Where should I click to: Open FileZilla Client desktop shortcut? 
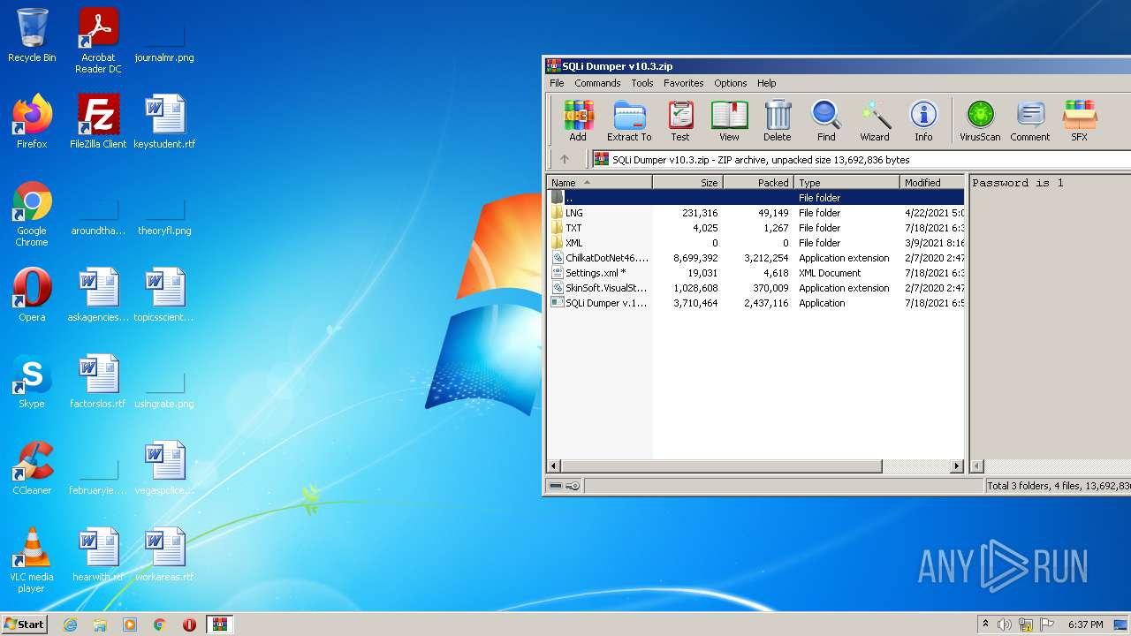(98, 122)
